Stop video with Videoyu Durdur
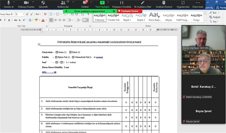Viewport: 226px width, 133px height. click(x=26, y=4)
